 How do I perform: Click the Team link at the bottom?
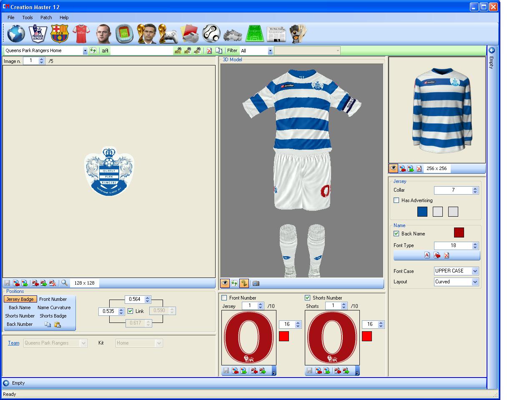coord(14,343)
